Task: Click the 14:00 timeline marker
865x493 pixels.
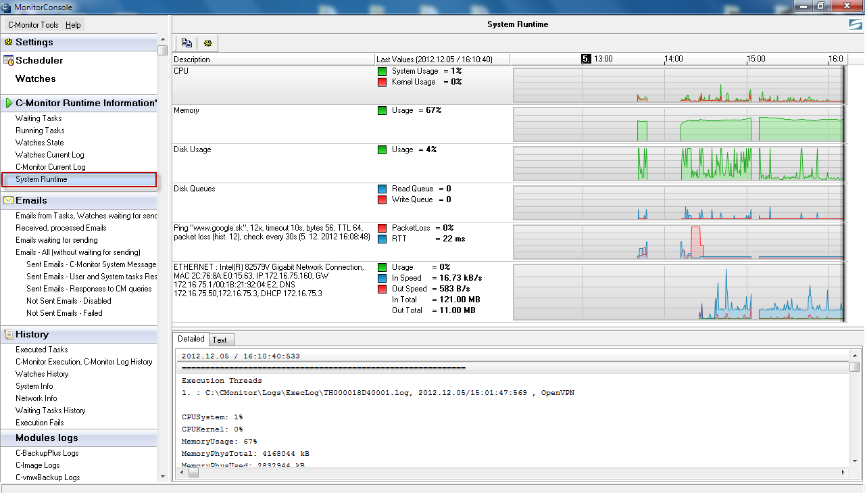Action: pos(674,59)
